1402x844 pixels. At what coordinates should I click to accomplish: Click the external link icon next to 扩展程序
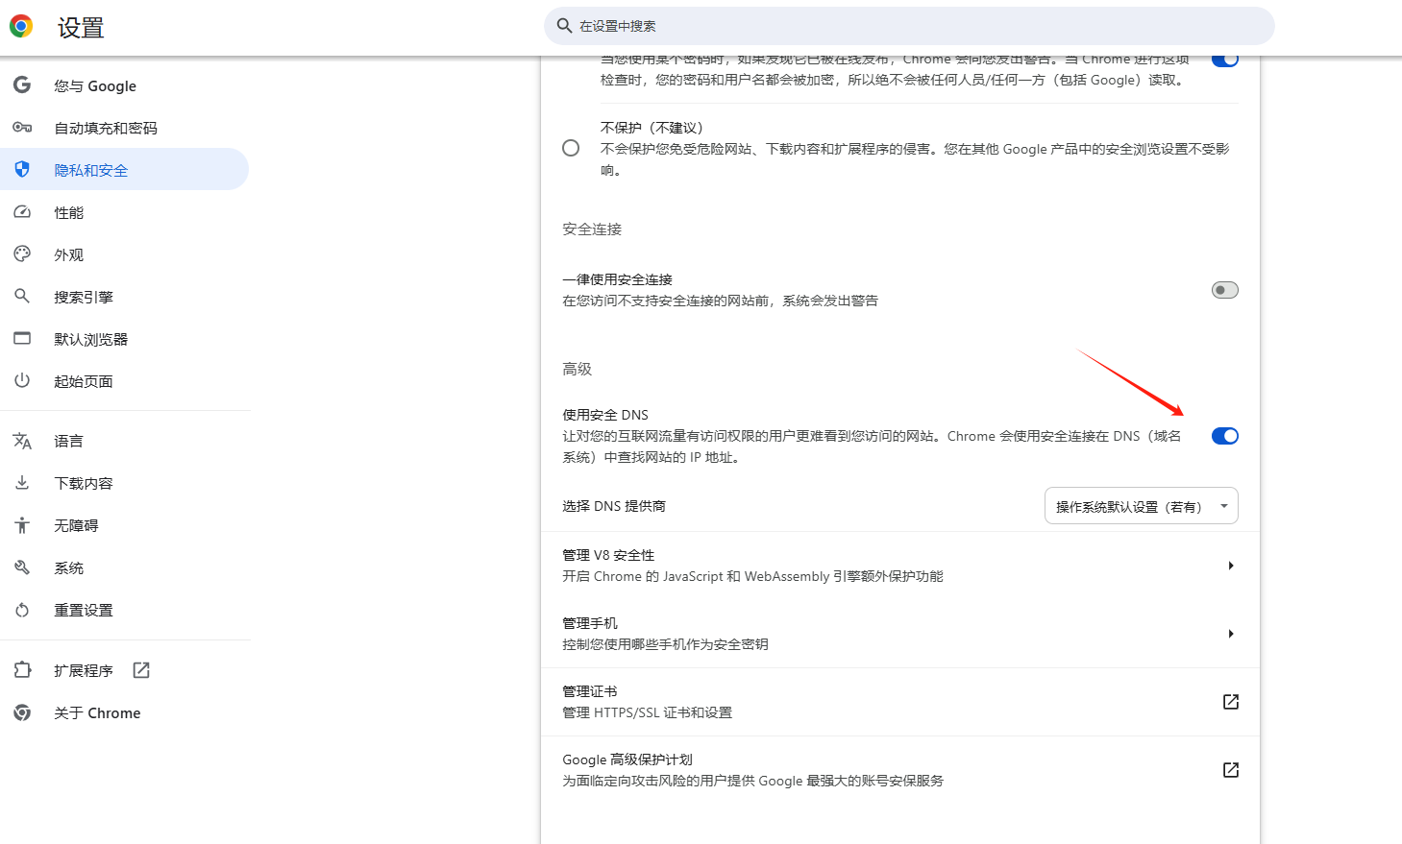click(x=141, y=670)
